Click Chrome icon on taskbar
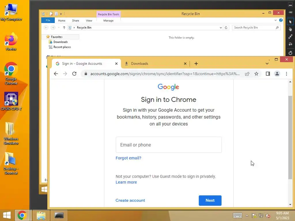295x221 pixels. (x=22, y=215)
